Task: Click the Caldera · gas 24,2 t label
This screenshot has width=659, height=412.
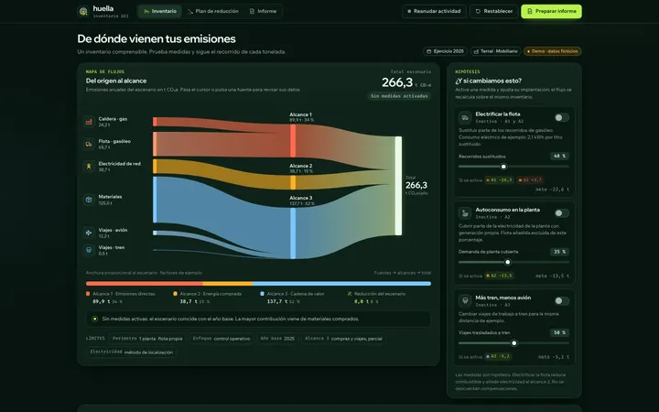Action: click(113, 122)
